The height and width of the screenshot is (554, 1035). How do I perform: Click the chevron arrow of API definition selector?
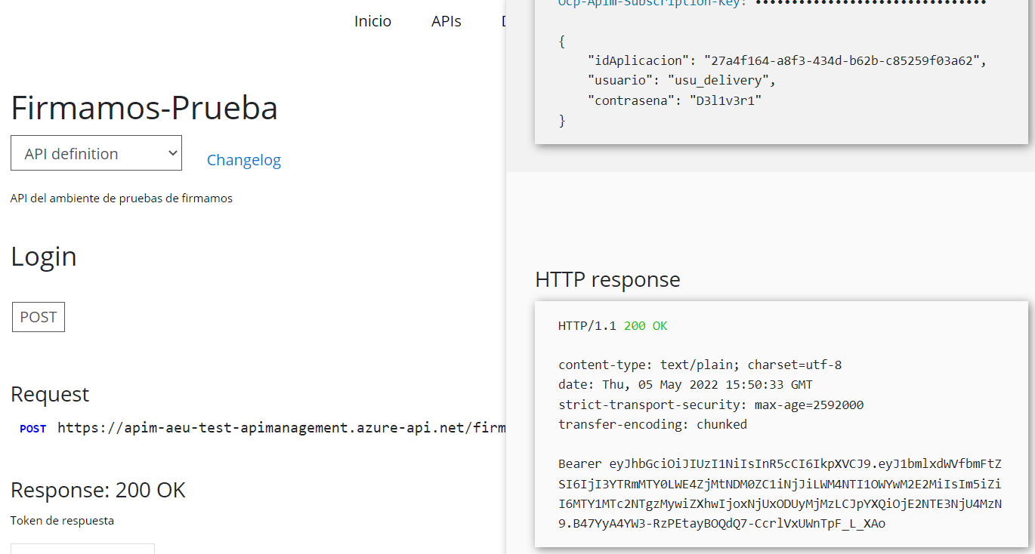[172, 153]
